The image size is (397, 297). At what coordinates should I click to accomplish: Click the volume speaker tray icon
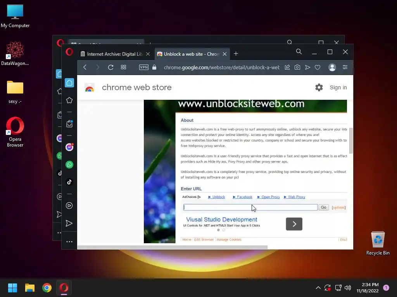(x=348, y=288)
